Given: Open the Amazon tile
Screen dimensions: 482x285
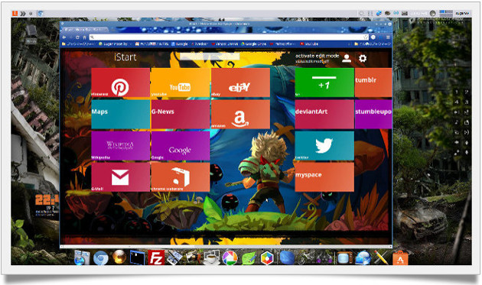Looking at the screenshot, I should 240,115.
